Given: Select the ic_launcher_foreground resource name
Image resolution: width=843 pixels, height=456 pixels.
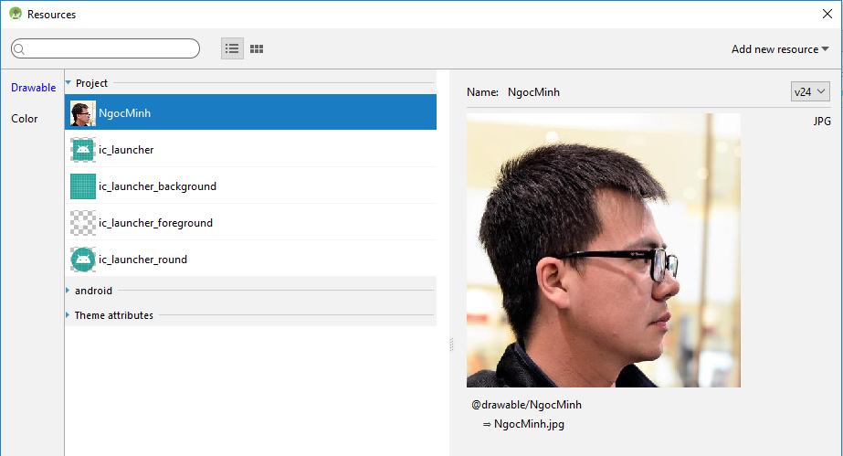Looking at the screenshot, I should click(x=156, y=223).
